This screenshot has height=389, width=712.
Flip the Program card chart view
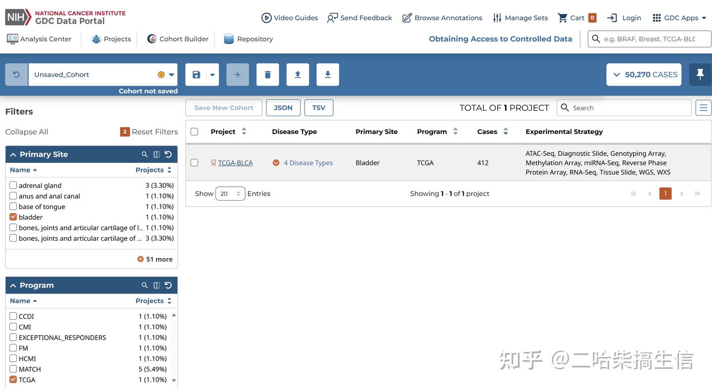[x=157, y=285]
